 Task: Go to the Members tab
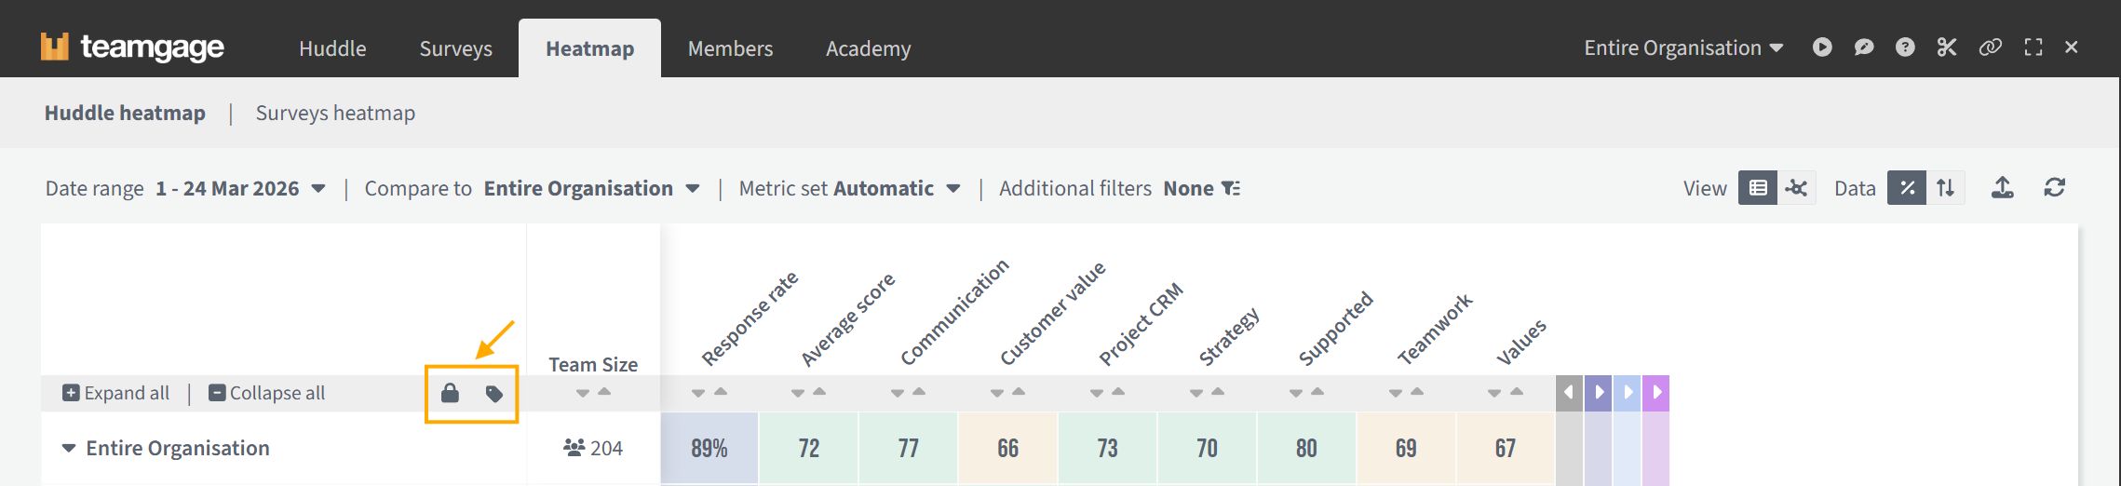[x=730, y=48]
